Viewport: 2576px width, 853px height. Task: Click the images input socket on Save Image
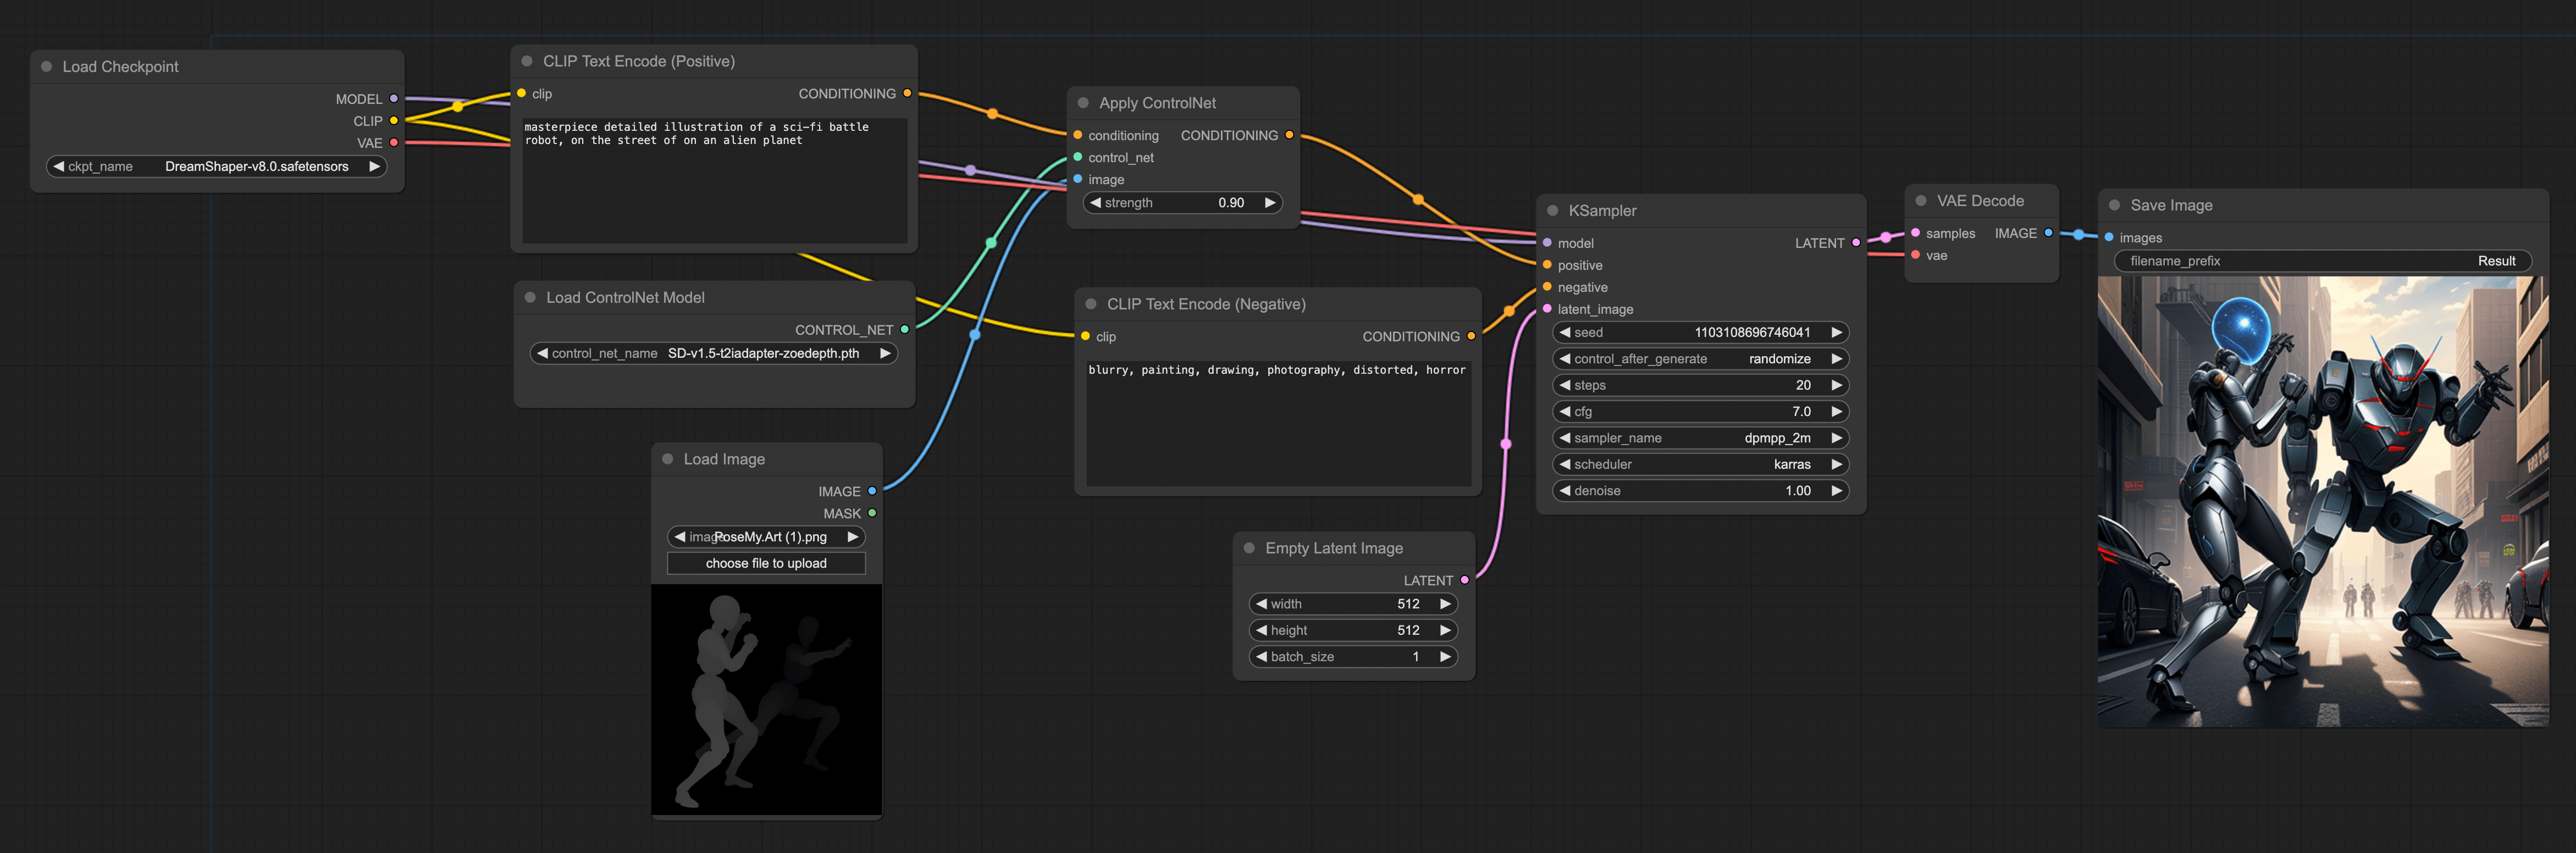click(2109, 238)
